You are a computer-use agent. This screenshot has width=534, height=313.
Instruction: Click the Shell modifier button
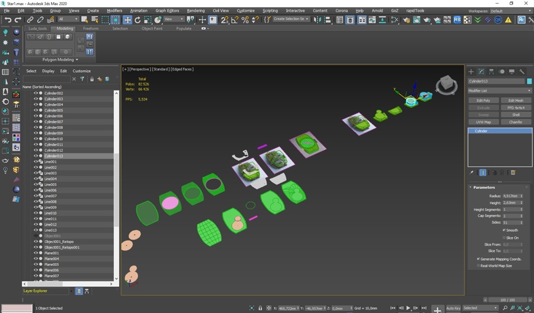coord(516,115)
